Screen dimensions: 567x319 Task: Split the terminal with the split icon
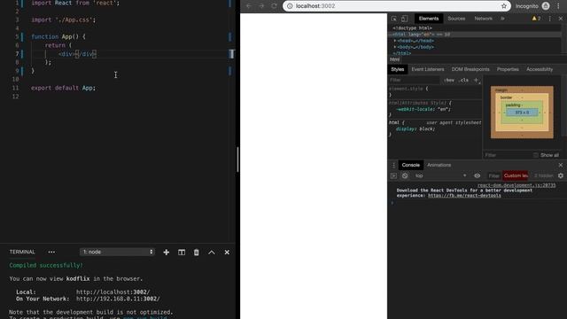[181, 252]
